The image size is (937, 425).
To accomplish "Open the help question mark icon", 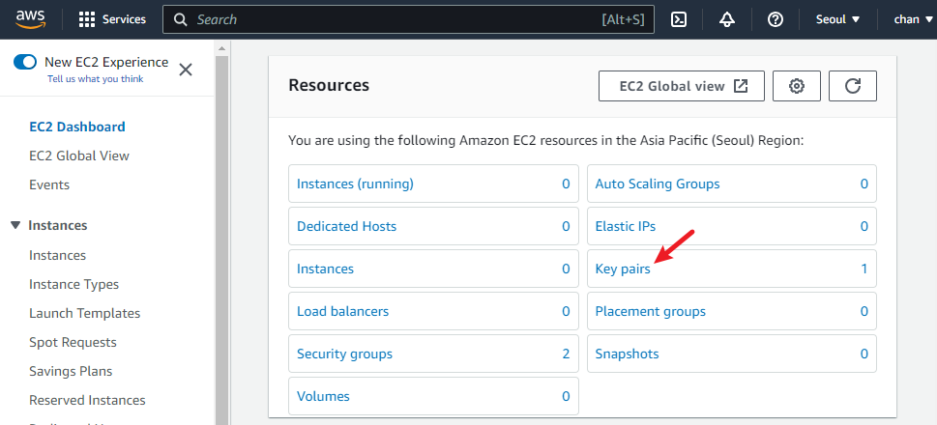I will [775, 19].
